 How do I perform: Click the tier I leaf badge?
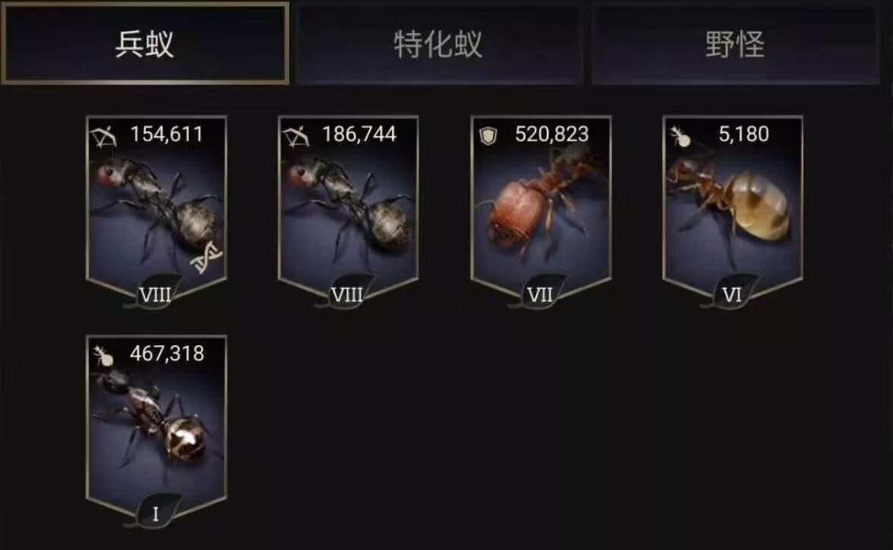click(x=155, y=514)
